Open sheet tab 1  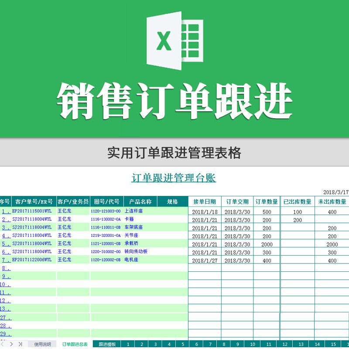point(128,344)
